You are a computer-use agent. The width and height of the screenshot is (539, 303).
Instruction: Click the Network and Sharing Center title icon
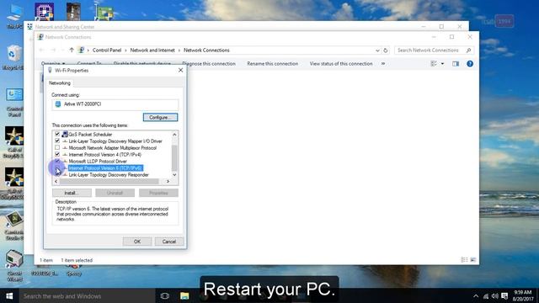point(30,26)
